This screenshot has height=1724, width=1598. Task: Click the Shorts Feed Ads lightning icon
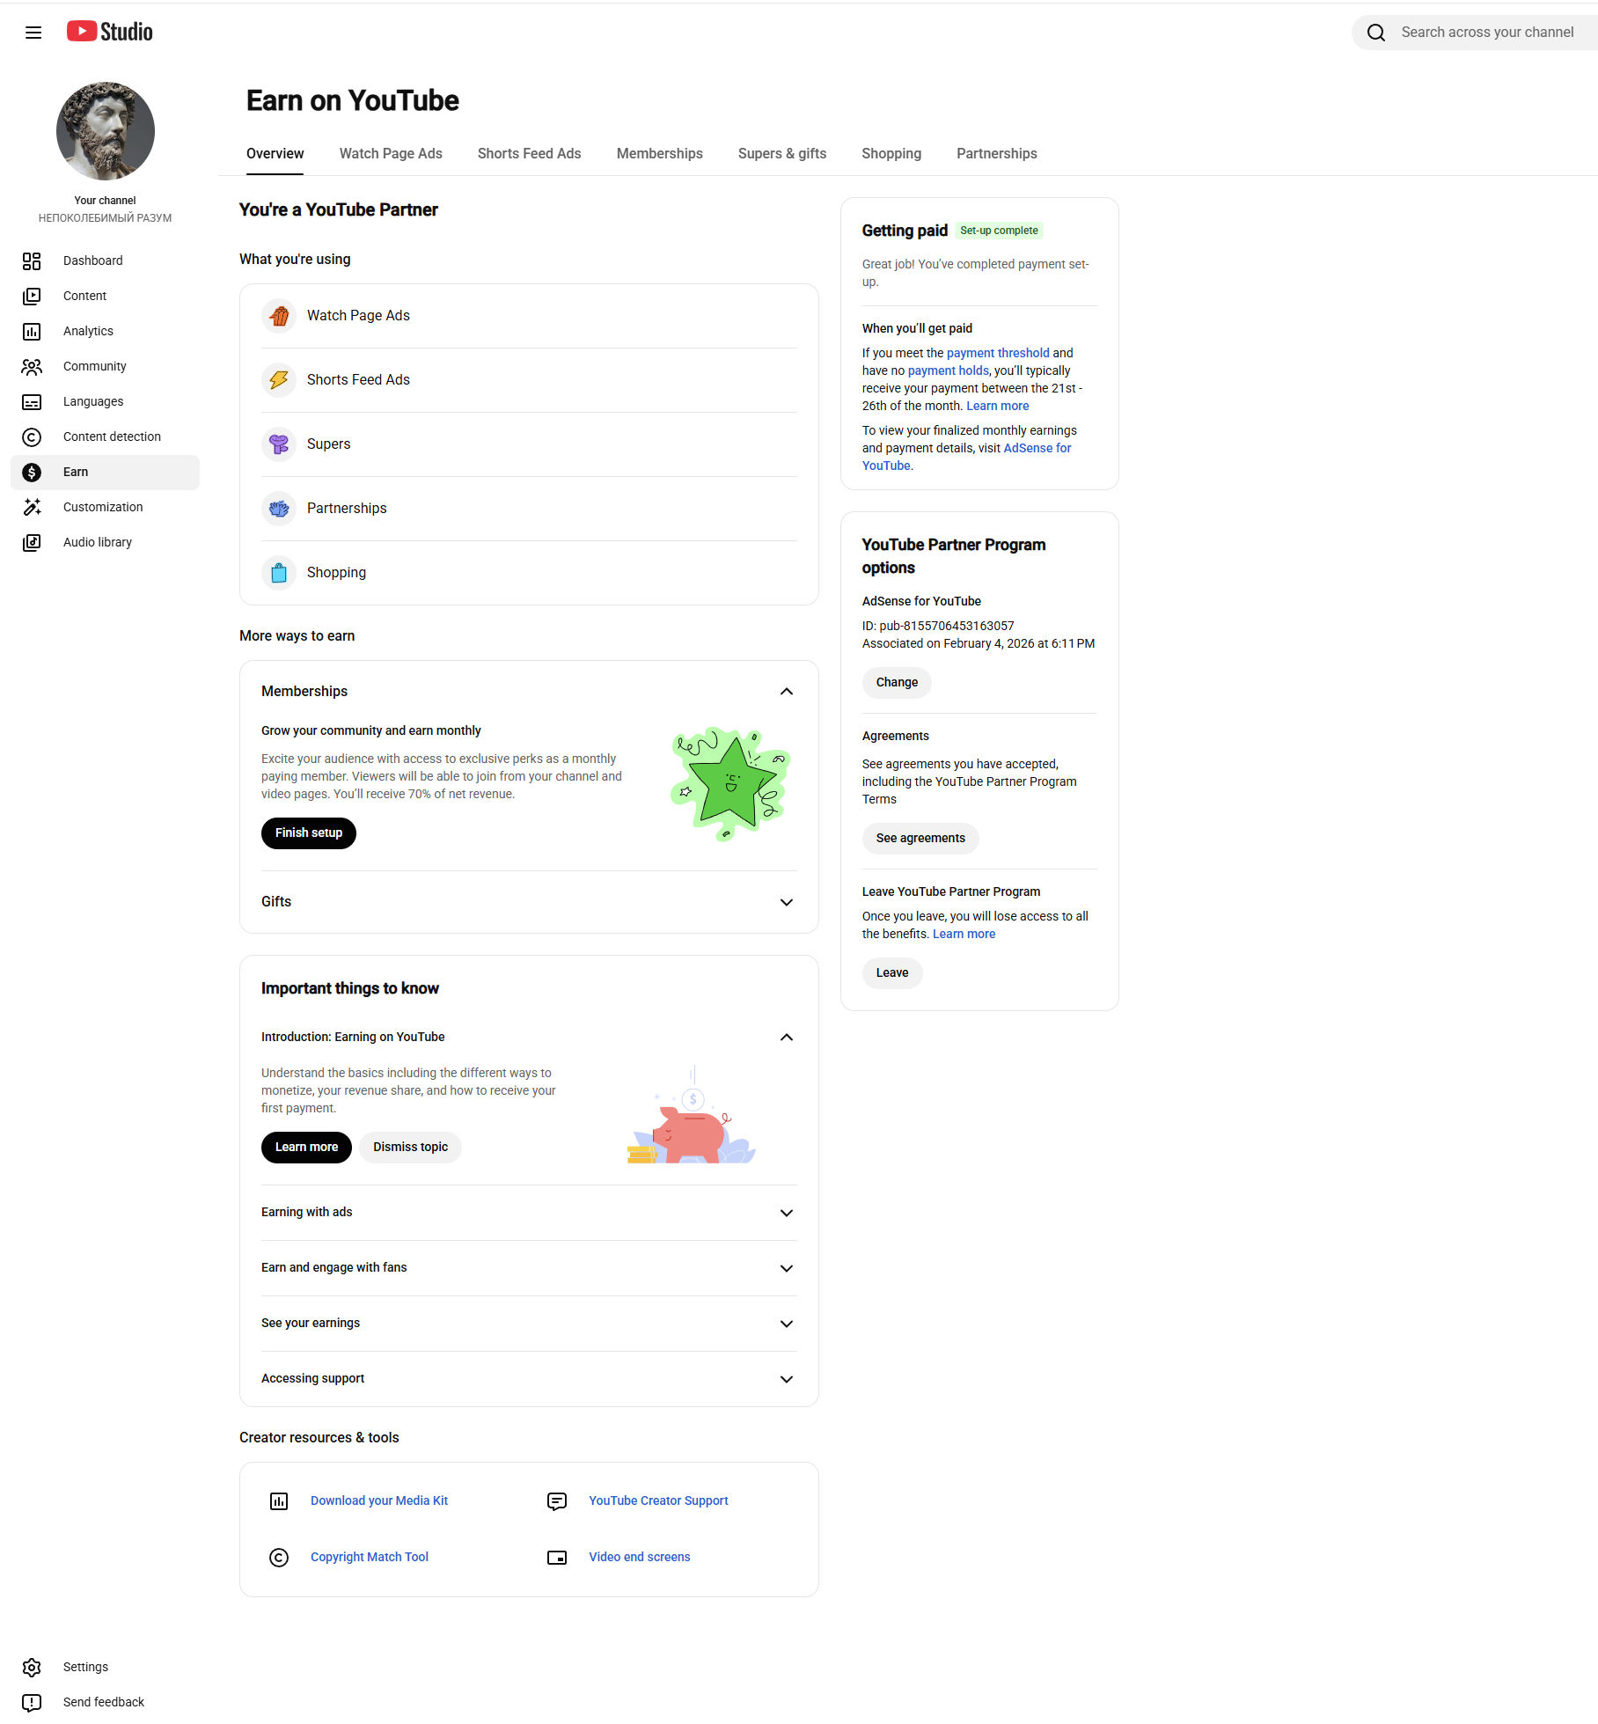click(x=279, y=380)
